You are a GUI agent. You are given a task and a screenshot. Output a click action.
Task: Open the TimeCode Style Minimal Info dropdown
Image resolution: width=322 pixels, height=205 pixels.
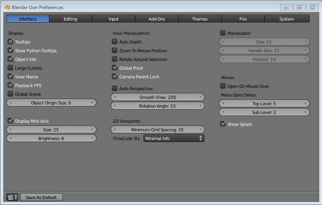pos(174,139)
